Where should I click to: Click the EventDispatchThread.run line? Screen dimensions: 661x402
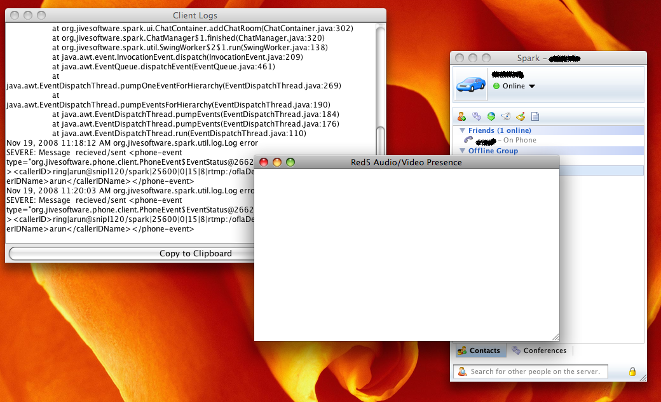point(179,134)
